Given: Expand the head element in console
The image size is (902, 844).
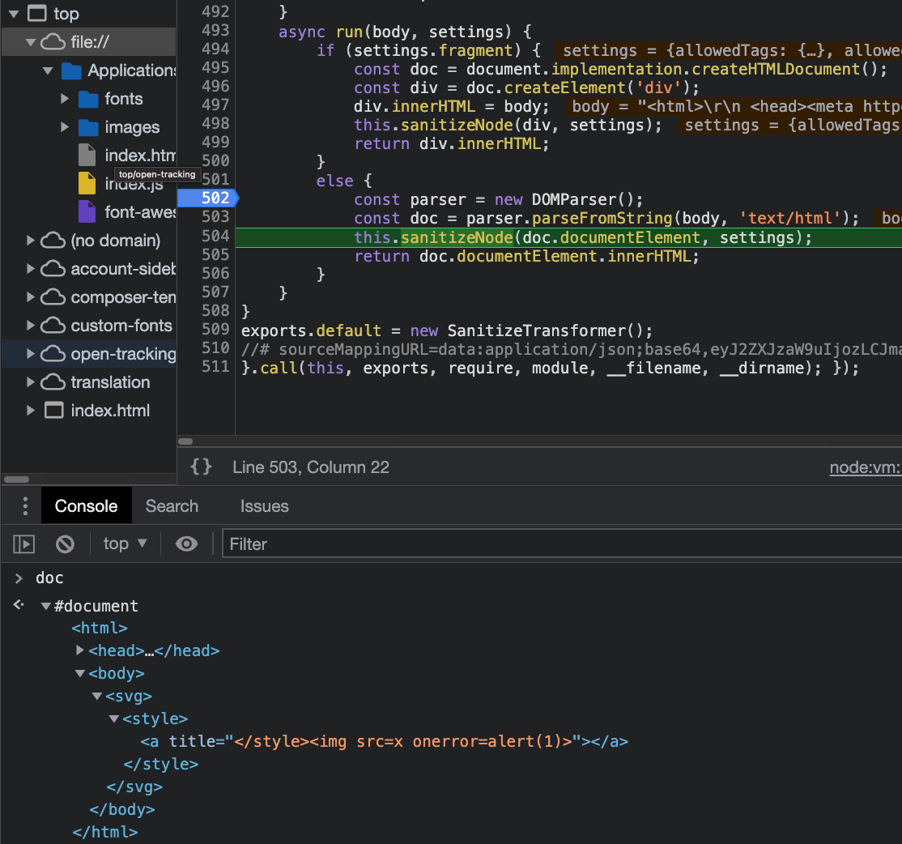Looking at the screenshot, I should point(80,650).
